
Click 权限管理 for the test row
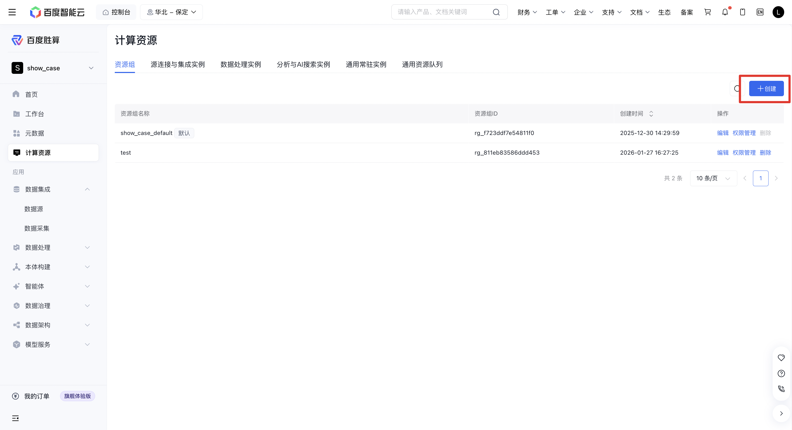click(744, 152)
